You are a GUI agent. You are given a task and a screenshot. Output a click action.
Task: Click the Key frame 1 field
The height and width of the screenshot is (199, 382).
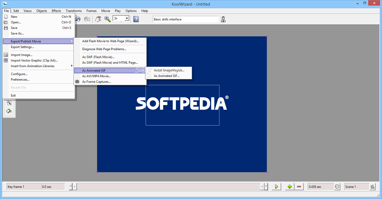point(24,187)
